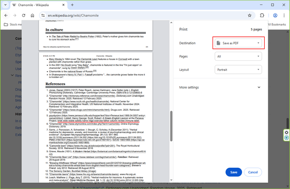This screenshot has width=290, height=189.
Task: Click the References heading in preview
Action: tap(55, 84)
